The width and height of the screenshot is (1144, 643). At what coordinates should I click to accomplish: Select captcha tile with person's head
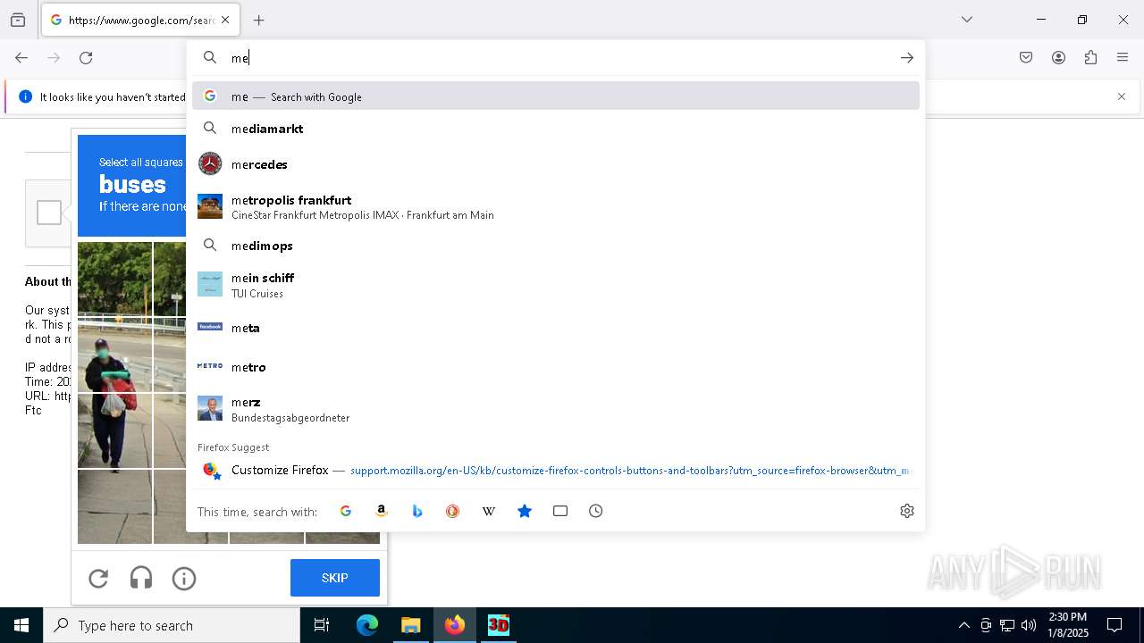coord(114,355)
